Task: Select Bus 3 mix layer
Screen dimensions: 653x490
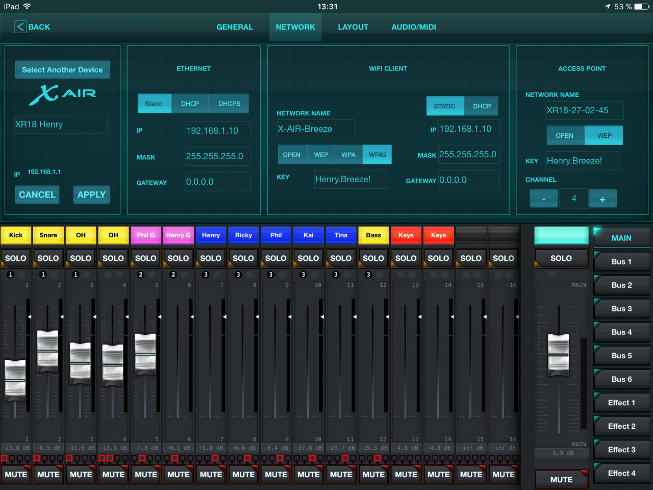Action: click(x=621, y=309)
